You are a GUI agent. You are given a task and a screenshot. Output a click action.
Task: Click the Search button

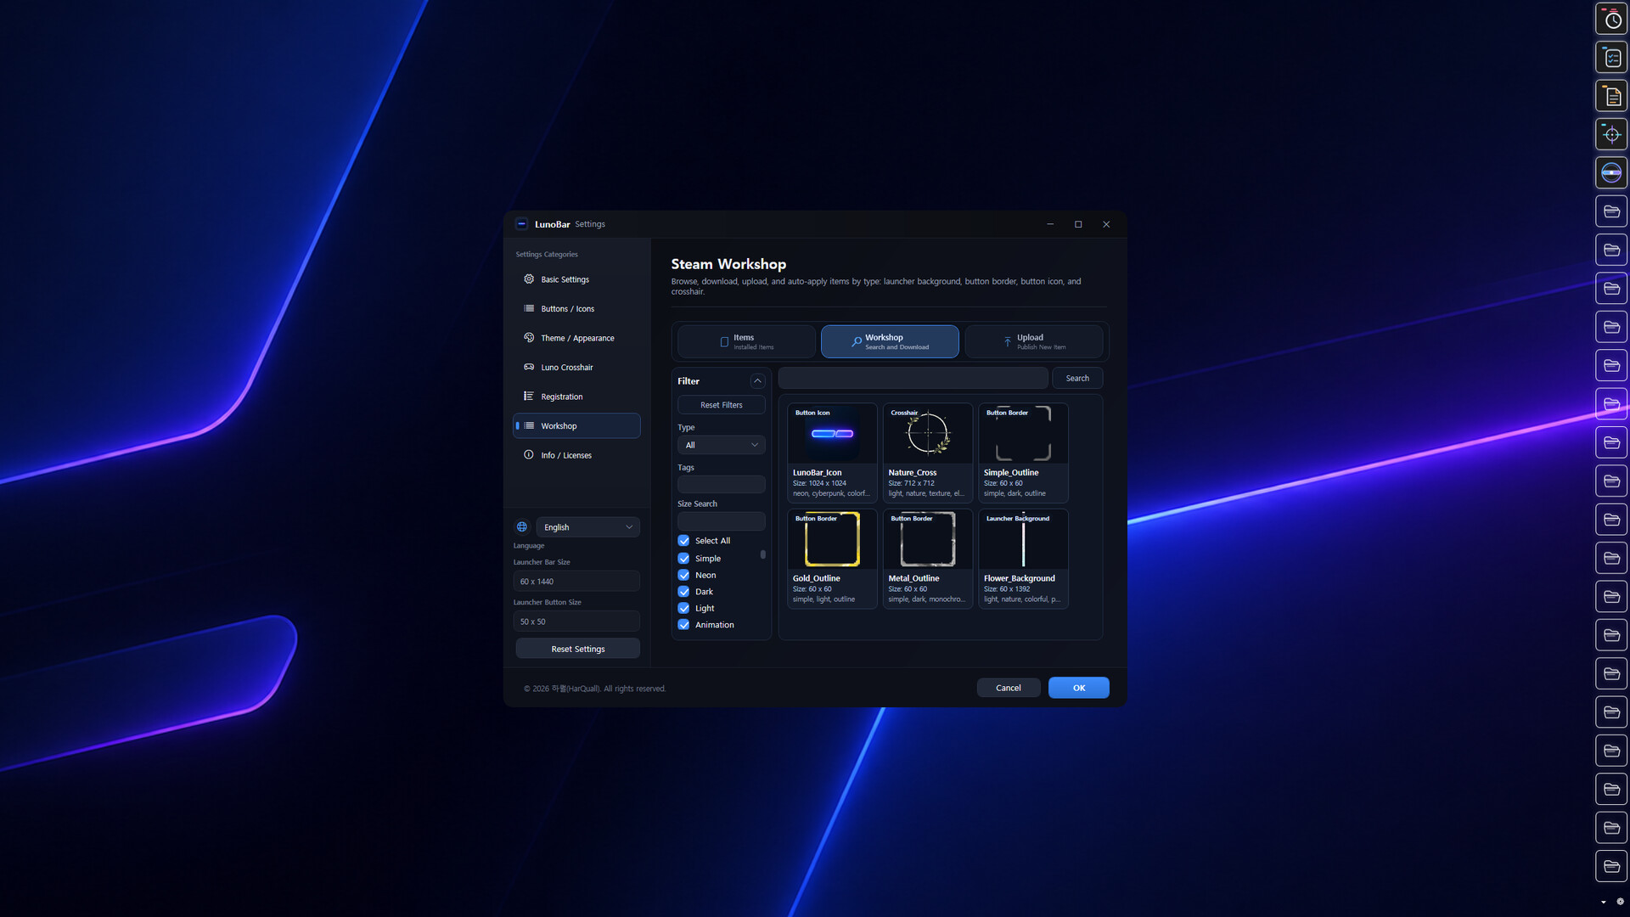coord(1077,379)
